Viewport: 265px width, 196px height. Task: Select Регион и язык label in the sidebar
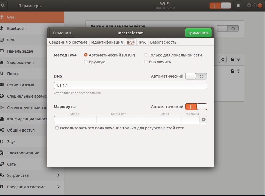click(21, 85)
